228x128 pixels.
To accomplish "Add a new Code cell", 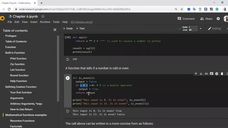I will point(68,28).
